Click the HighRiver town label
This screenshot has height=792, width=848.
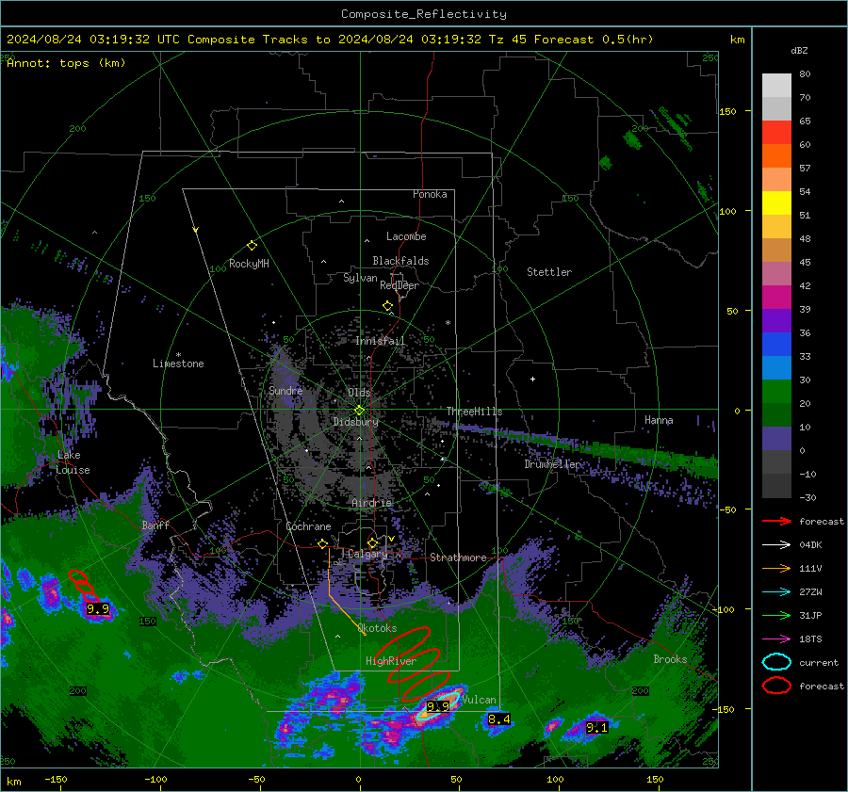coord(391,661)
